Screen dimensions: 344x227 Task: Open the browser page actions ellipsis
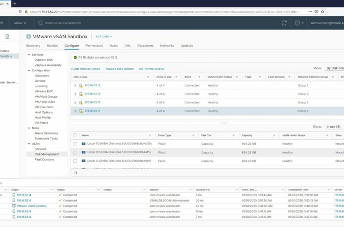coord(310,11)
